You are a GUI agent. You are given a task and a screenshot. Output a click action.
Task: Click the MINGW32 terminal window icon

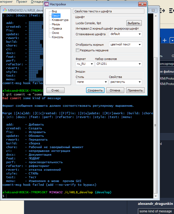(5, 10)
